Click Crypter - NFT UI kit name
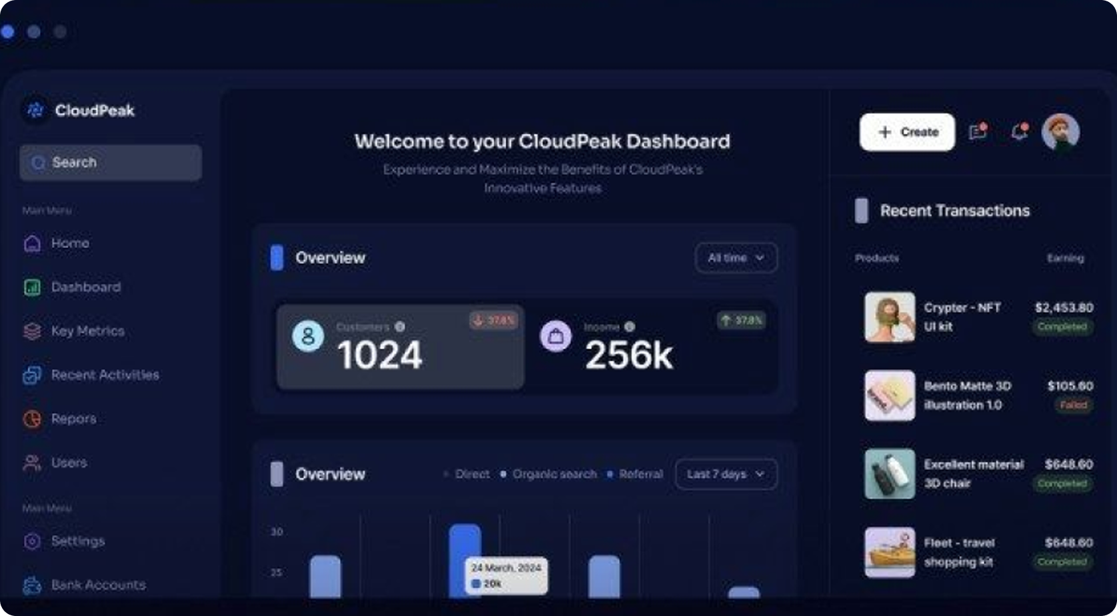 [x=962, y=317]
